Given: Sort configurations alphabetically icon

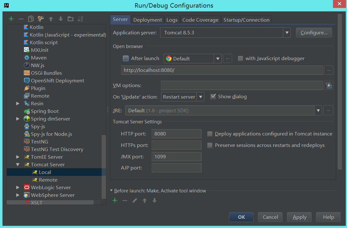Looking at the screenshot, I should (80, 19).
